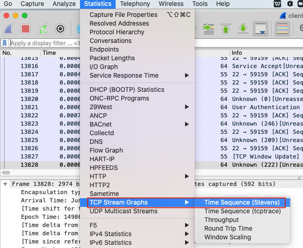This screenshot has height=248, width=303.
Task: Toggle colorize packet list icon
Action: [283, 29]
